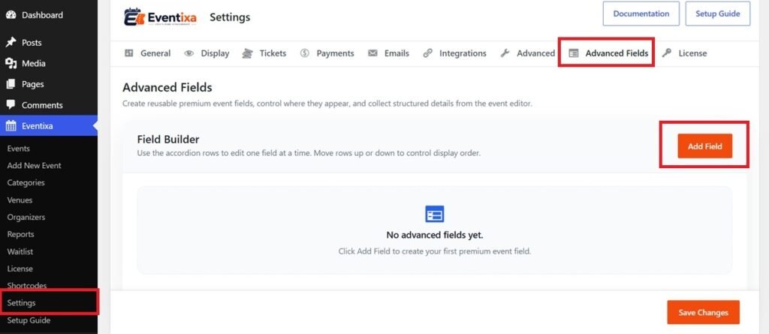Click the dollar icon beside Payments tab
Image resolution: width=769 pixels, height=334 pixels.
pos(305,53)
